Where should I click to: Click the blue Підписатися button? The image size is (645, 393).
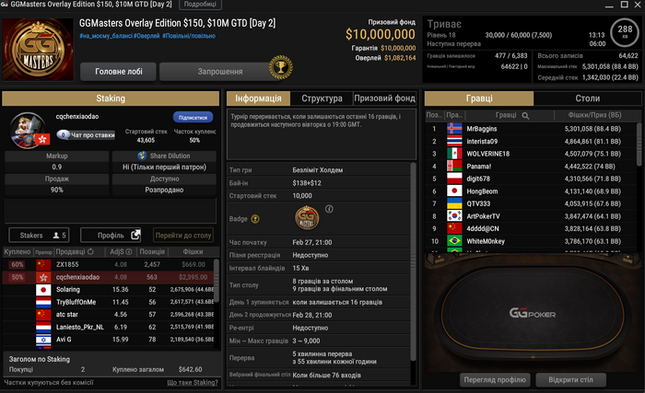coord(193,118)
